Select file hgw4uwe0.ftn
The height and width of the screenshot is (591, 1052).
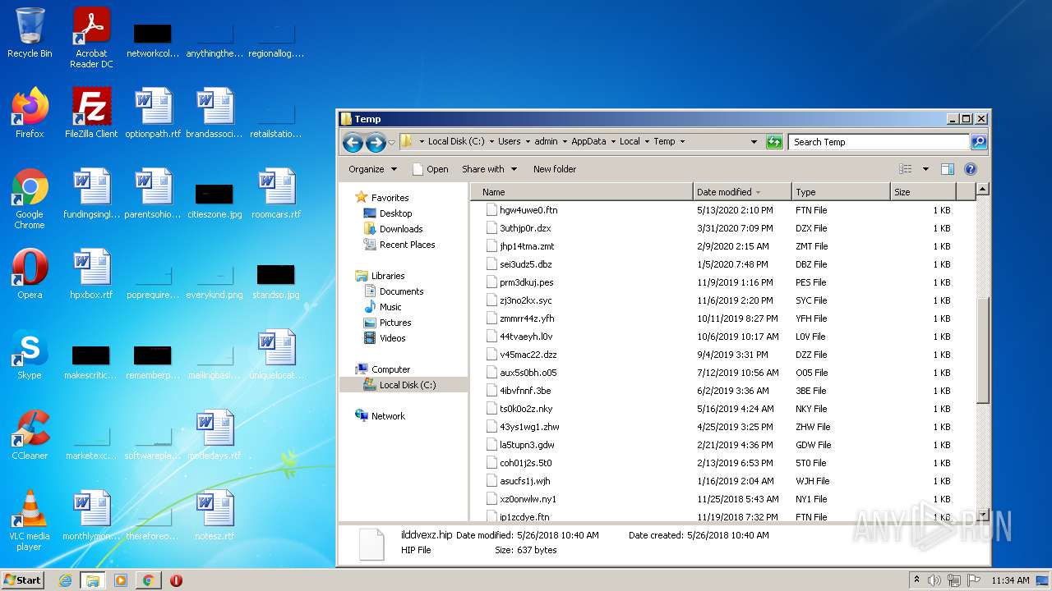[x=528, y=210]
